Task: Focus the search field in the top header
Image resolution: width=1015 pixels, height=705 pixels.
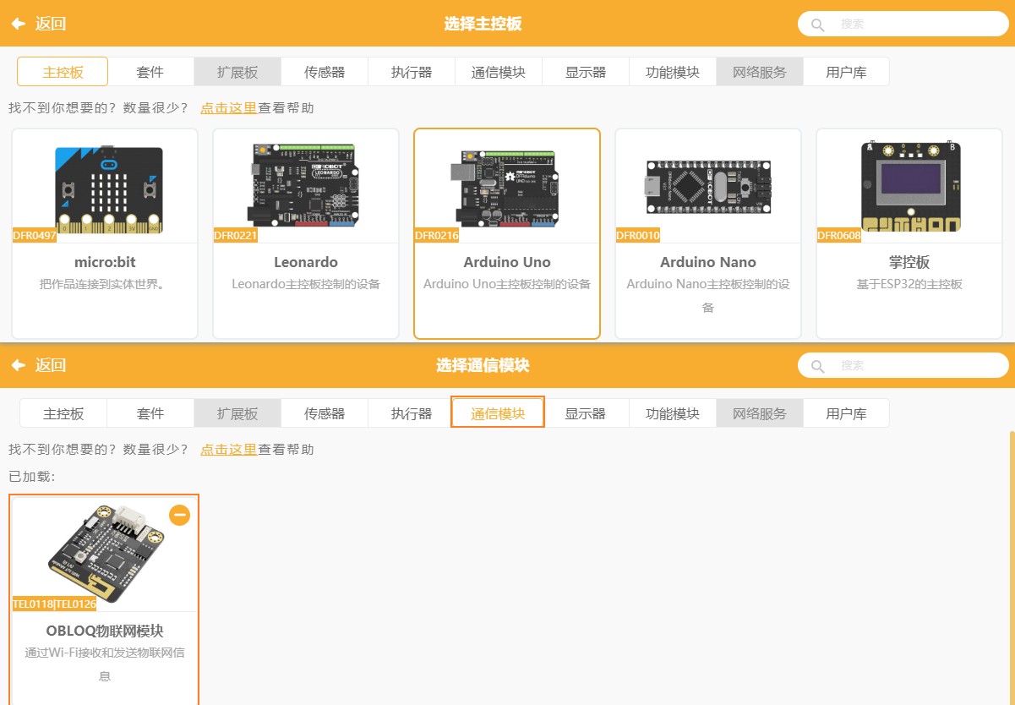Action: coord(903,25)
